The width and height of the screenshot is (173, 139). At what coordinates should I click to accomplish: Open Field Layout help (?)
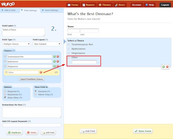pos(47,39)
